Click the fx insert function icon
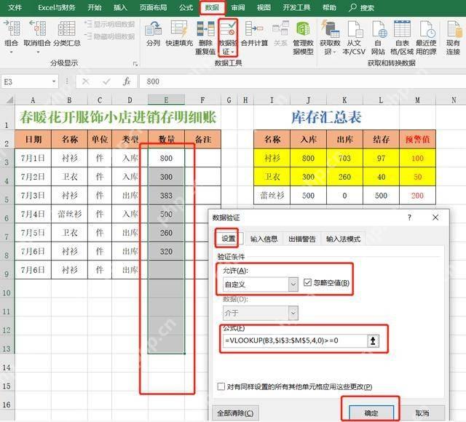This screenshot has height=422, width=466. (x=127, y=81)
